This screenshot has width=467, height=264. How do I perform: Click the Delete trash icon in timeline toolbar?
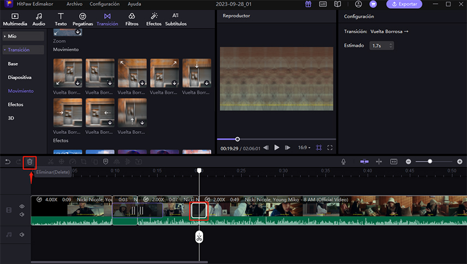pos(30,162)
